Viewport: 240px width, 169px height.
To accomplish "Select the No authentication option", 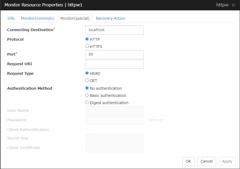I will tap(87, 88).
